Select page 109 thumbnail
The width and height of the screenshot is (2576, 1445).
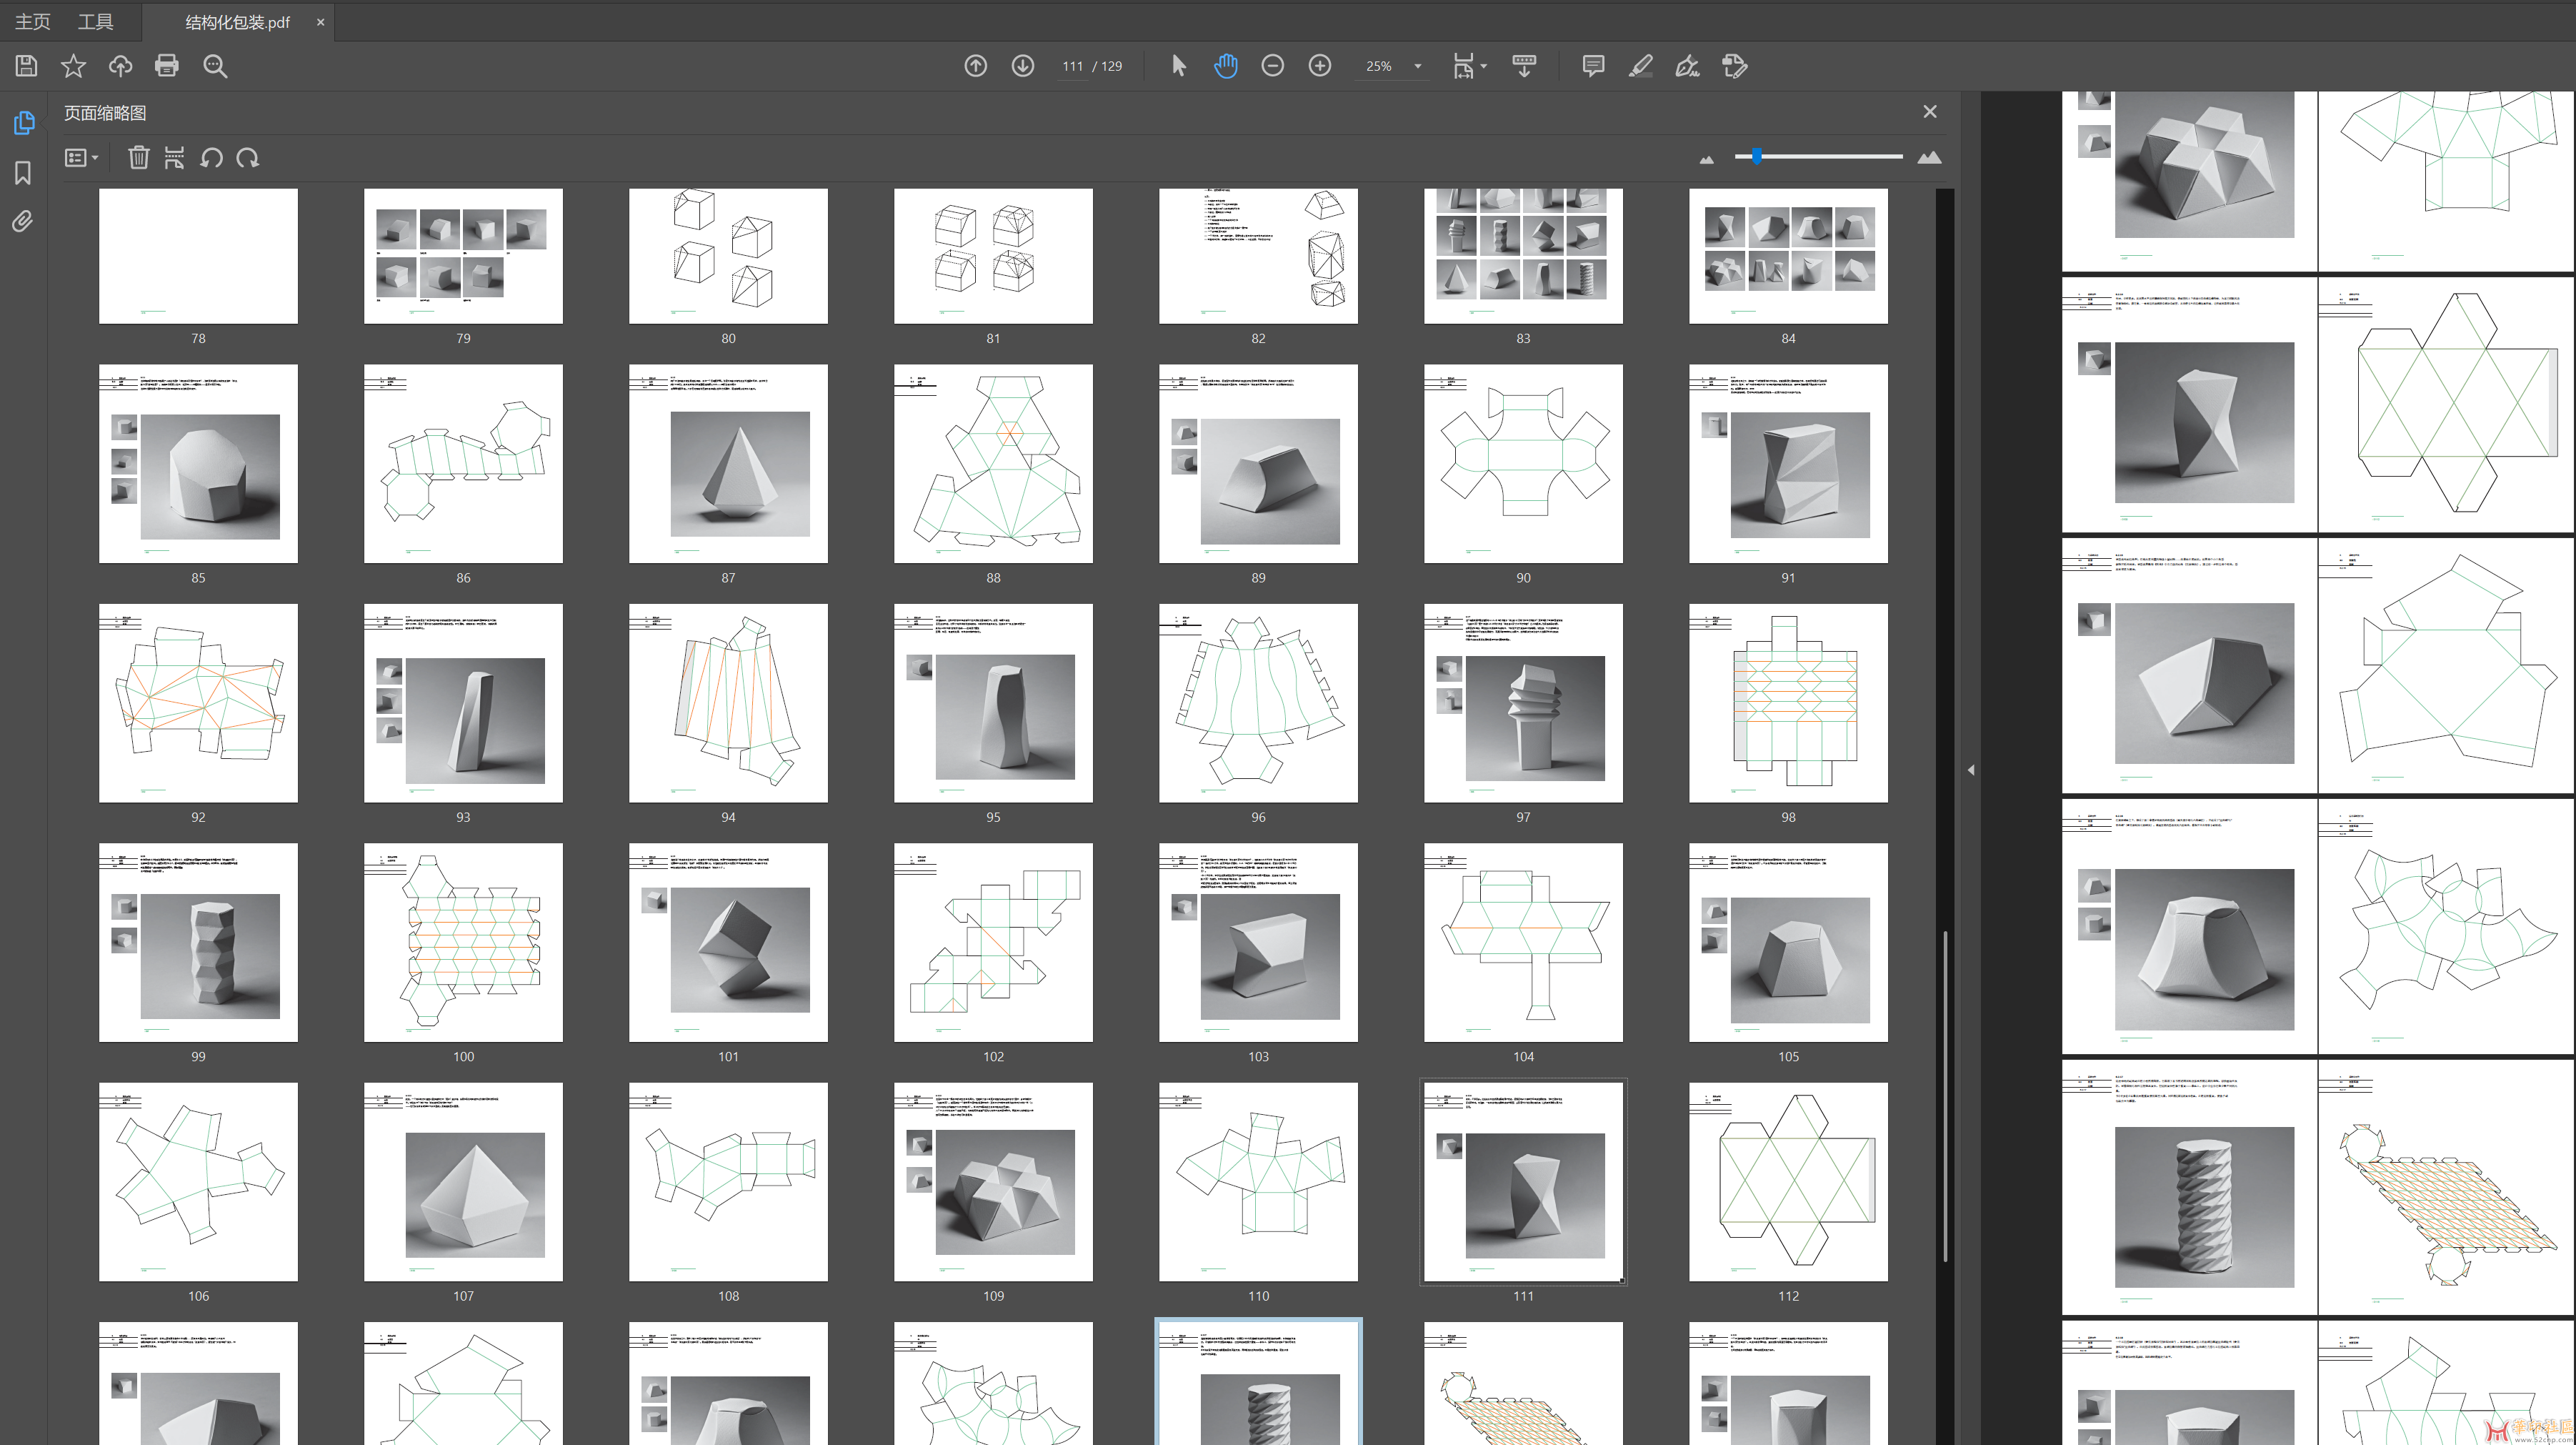(993, 1181)
